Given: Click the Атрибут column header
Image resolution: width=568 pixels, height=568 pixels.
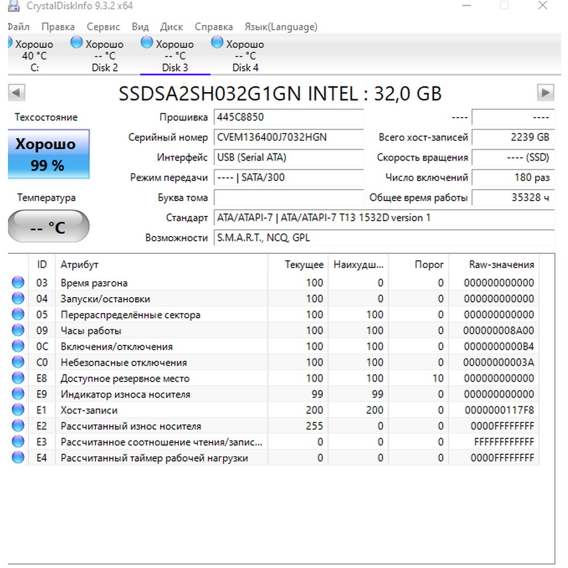Looking at the screenshot, I should pos(161,265).
